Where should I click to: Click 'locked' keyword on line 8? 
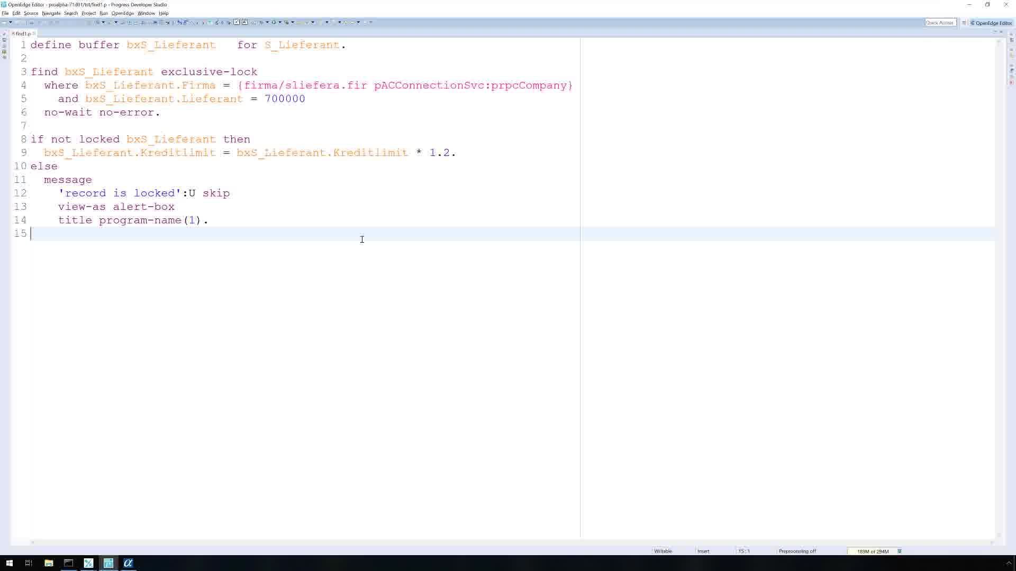pos(99,139)
